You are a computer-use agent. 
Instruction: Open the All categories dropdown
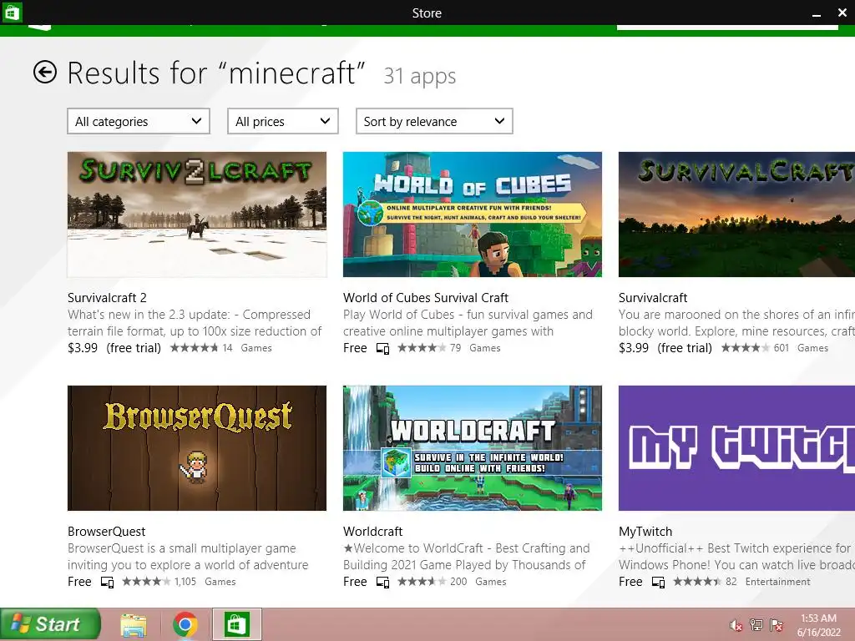139,121
